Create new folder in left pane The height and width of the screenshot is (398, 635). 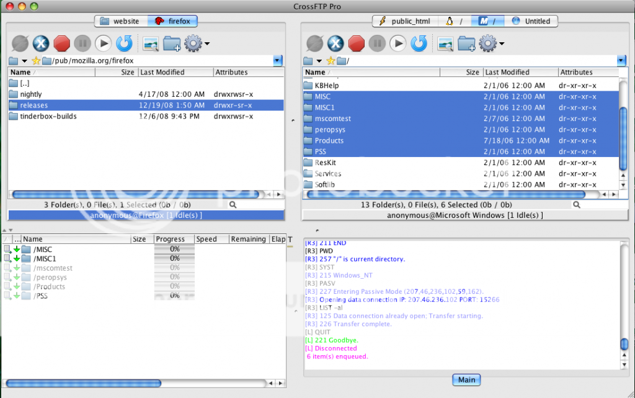click(172, 43)
